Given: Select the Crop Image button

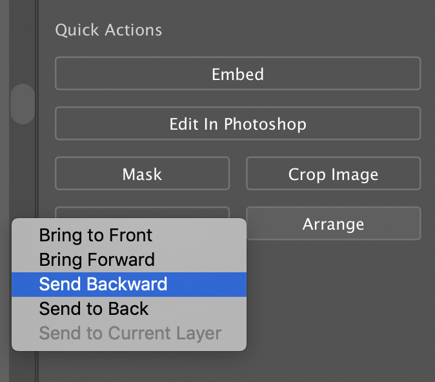Looking at the screenshot, I should tap(333, 174).
